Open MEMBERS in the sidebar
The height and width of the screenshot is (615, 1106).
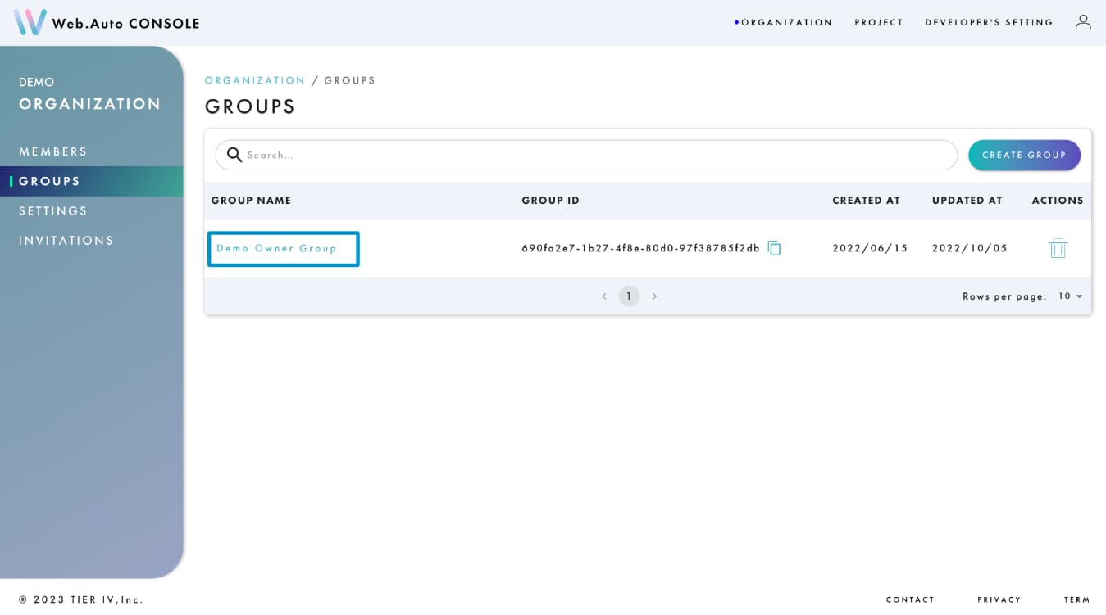coord(52,151)
